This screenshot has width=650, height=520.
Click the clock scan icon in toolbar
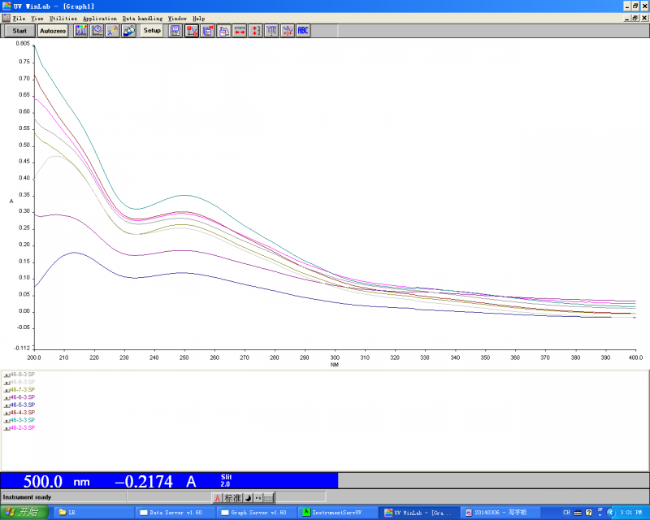pos(97,31)
